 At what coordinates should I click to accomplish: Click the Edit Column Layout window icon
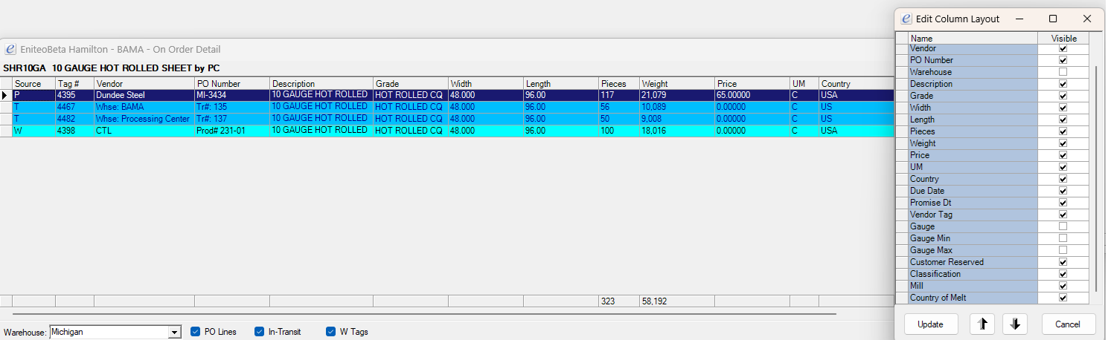pos(906,19)
